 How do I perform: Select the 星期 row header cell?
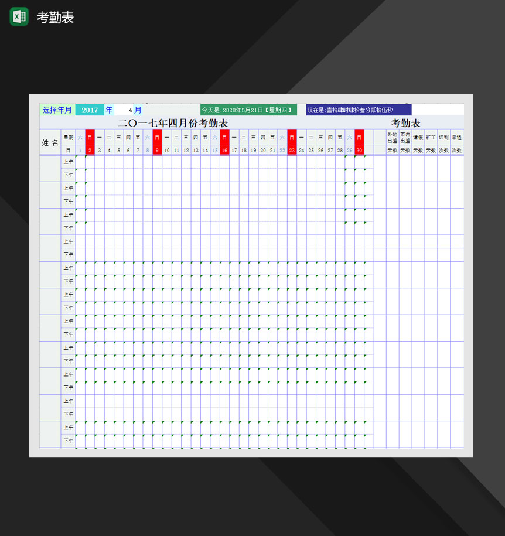[69, 138]
